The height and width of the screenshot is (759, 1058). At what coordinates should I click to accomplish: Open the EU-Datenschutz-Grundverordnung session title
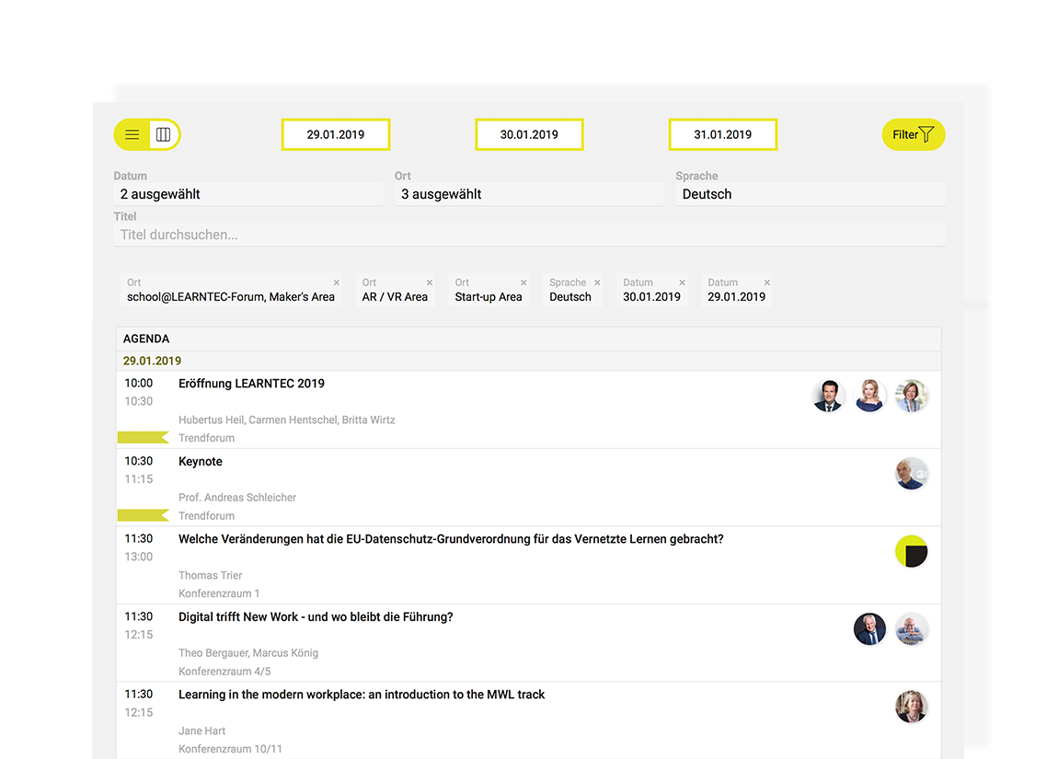[451, 539]
